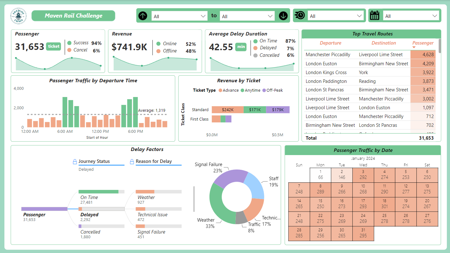450x253 pixels.
Task: Click the ticket badge on the Passenger card
Action: (x=53, y=46)
